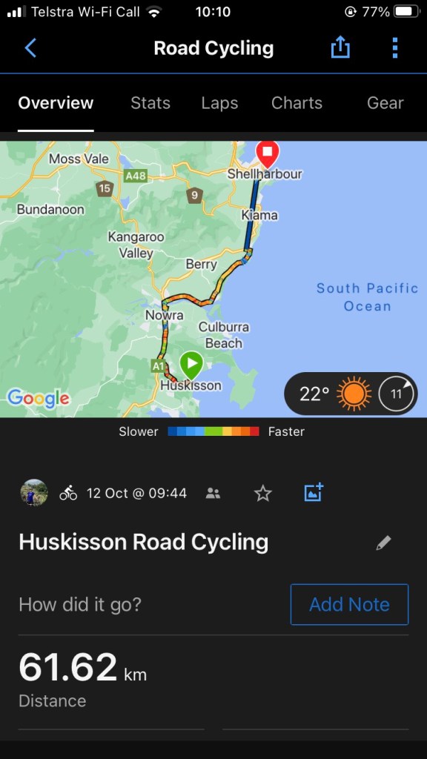The height and width of the screenshot is (759, 427).
Task: Tap the Add Note button
Action: pyautogui.click(x=350, y=605)
